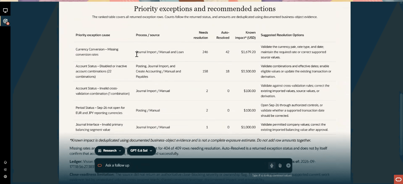Click the 'Posting / Manual' process cell

pos(148,110)
